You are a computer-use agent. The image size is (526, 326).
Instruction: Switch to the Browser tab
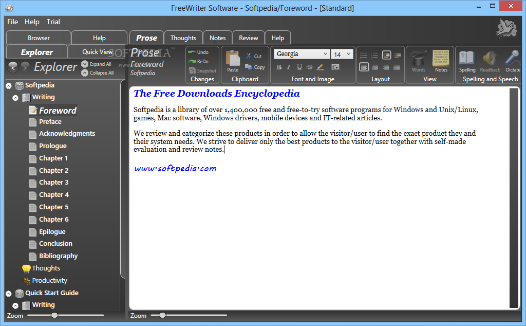pos(39,38)
